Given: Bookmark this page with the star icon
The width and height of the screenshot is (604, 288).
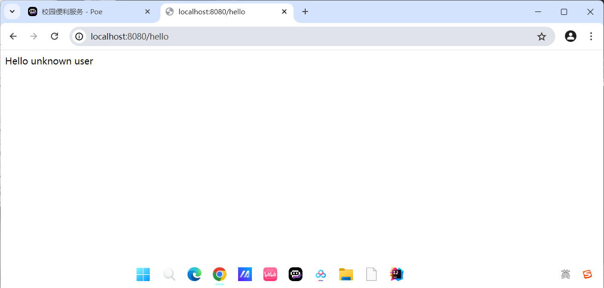Looking at the screenshot, I should pos(541,36).
